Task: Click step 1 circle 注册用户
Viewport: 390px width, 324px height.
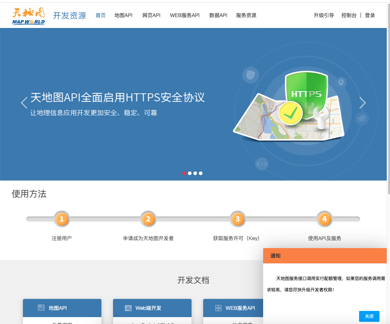Action: tap(61, 219)
